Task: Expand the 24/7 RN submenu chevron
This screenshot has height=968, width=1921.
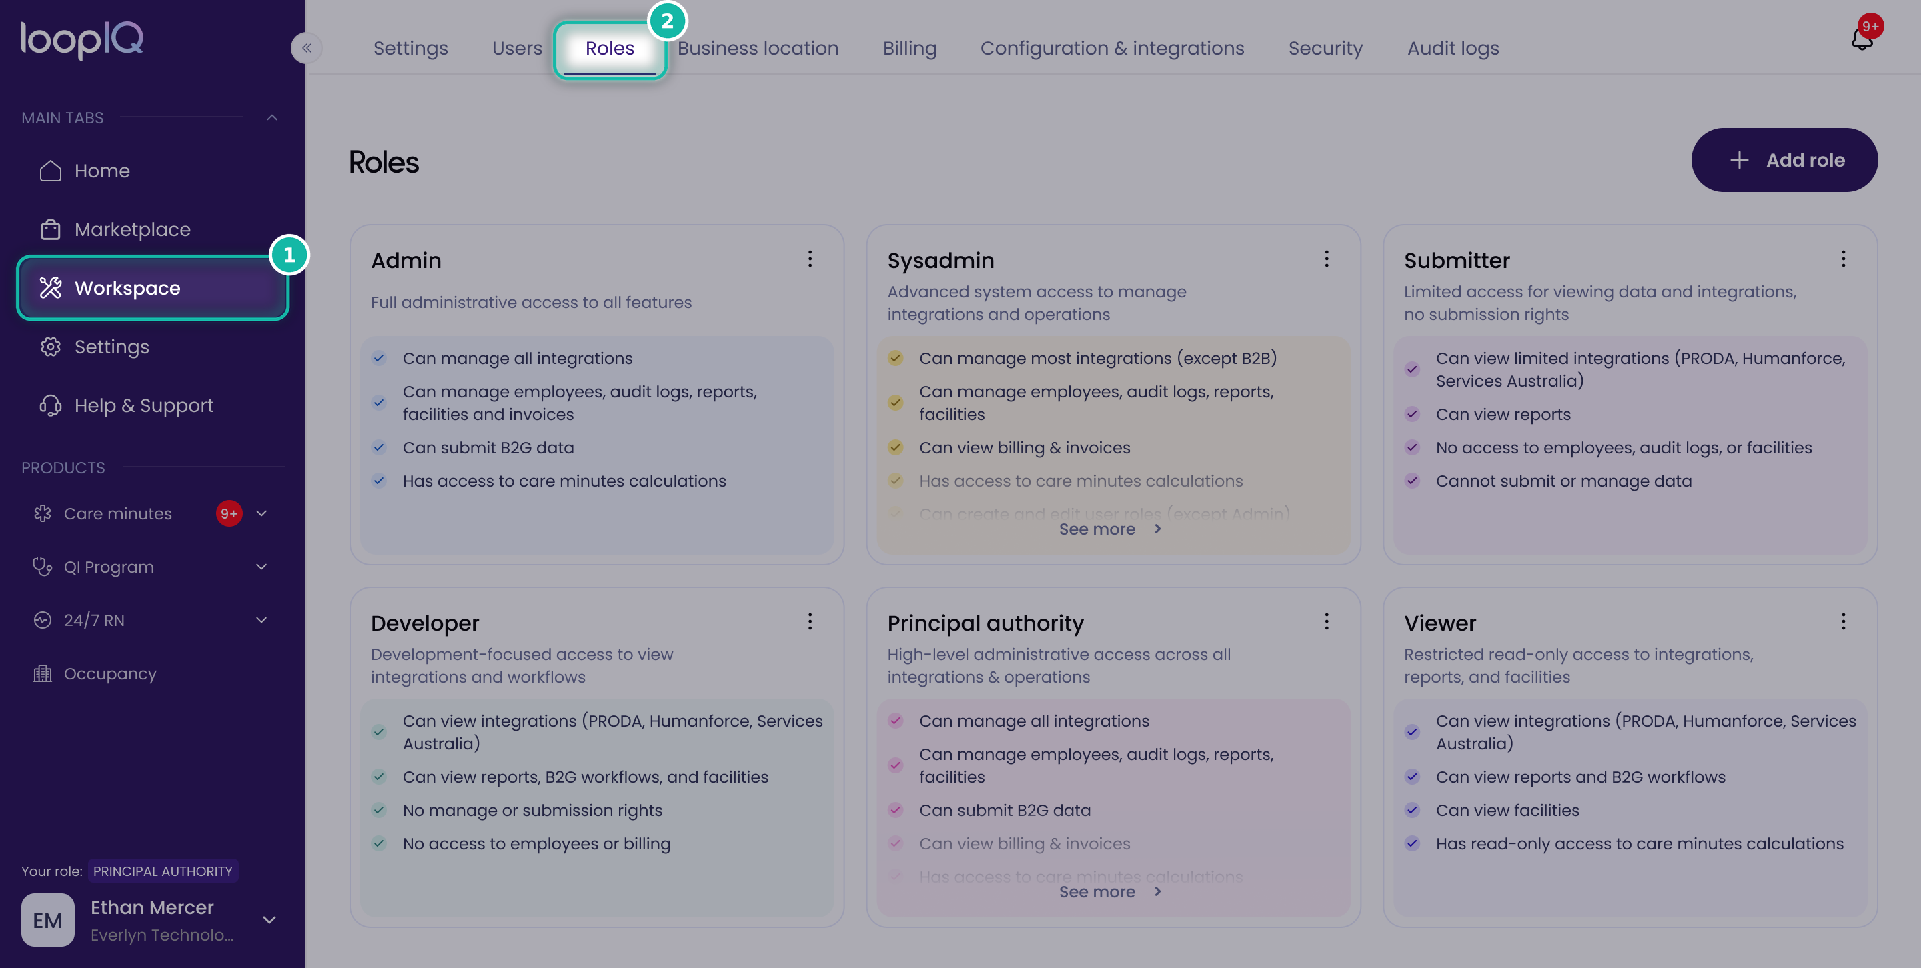Action: pos(261,620)
